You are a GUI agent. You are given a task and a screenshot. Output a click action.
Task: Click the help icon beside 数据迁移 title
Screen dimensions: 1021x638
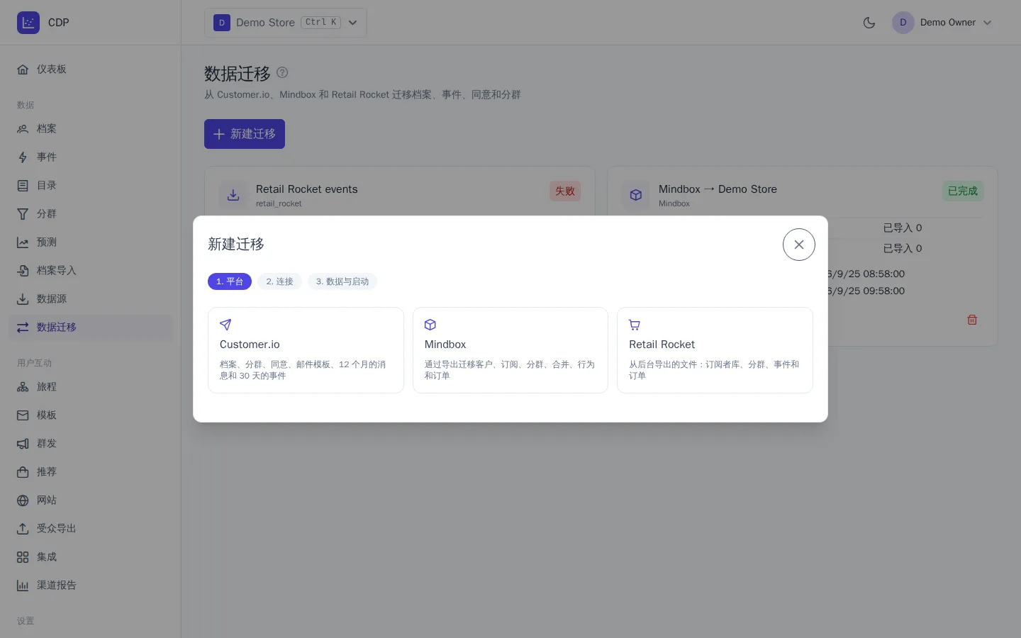tap(282, 72)
